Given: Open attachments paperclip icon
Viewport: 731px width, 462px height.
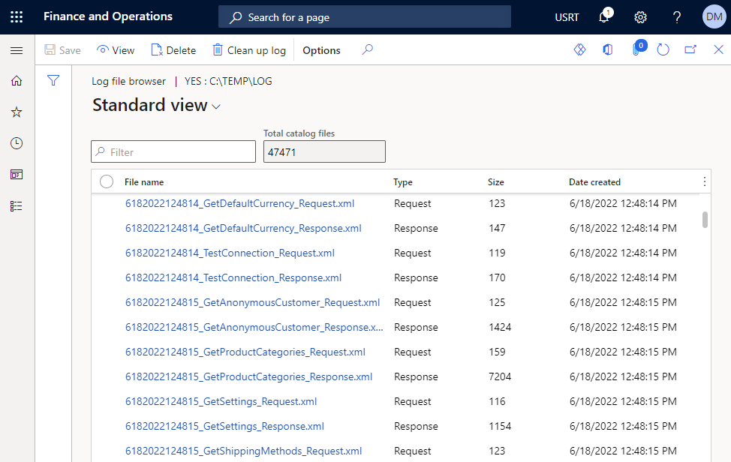Looking at the screenshot, I should (x=636, y=50).
